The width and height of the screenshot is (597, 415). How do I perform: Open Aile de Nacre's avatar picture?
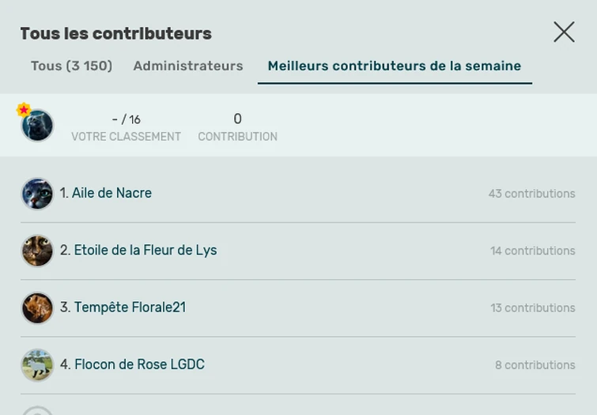37,194
